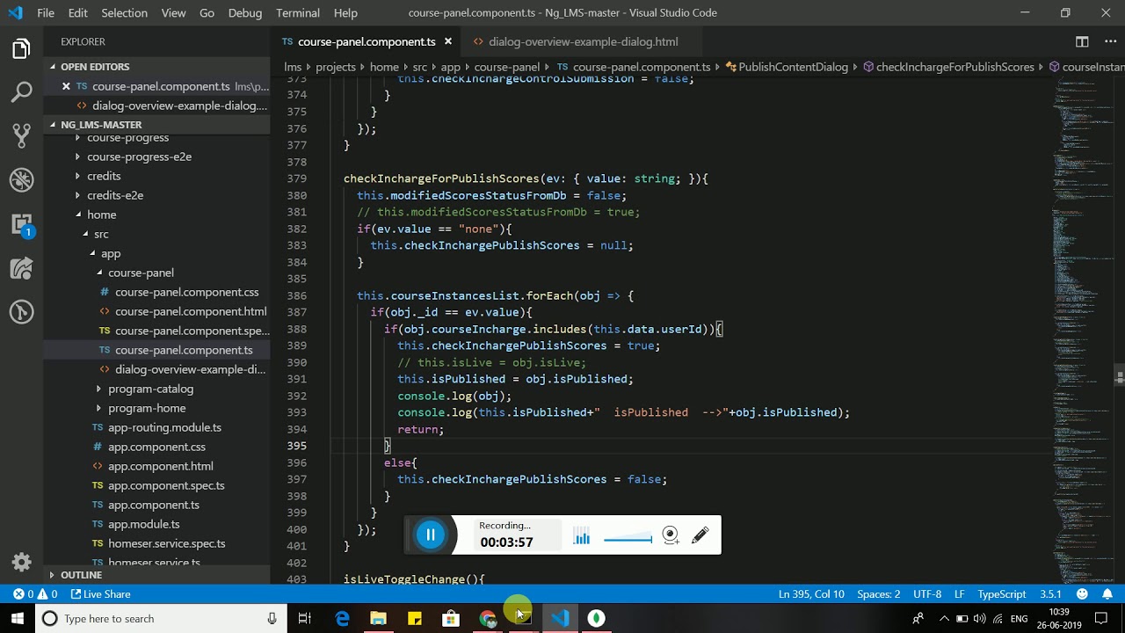Open File Explorer from taskbar
Screen dimensions: 1125x633
coord(378,619)
